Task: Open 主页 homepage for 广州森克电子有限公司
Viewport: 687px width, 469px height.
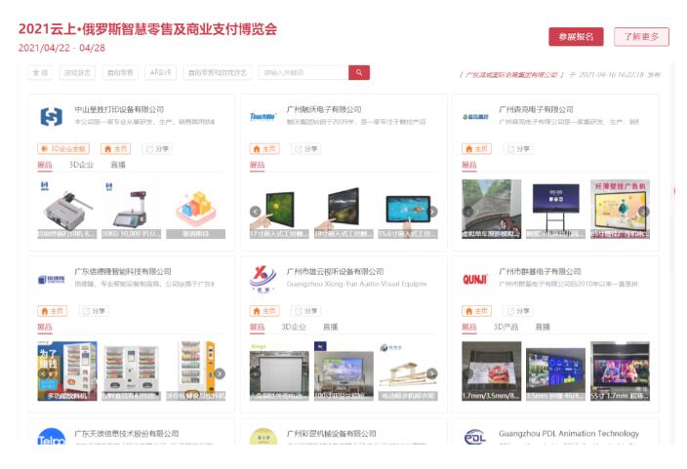Action: pyautogui.click(x=476, y=149)
